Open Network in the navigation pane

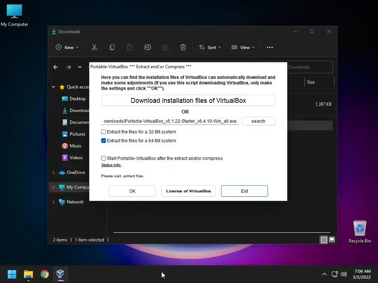coord(71,202)
